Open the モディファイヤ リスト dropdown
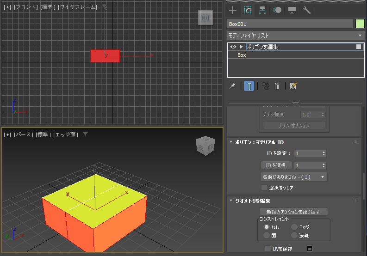367x256 pixels. [296, 36]
